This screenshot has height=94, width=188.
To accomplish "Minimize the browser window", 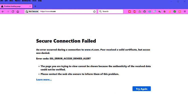I will click(171, 2).
